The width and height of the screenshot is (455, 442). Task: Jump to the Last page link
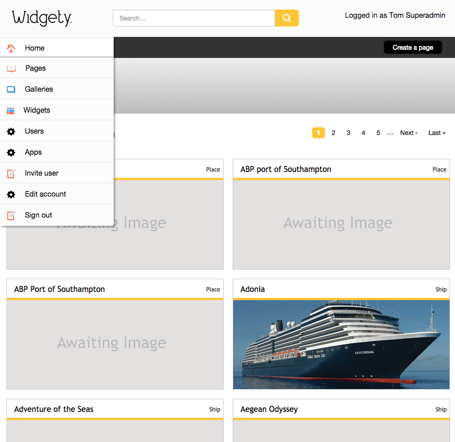437,133
